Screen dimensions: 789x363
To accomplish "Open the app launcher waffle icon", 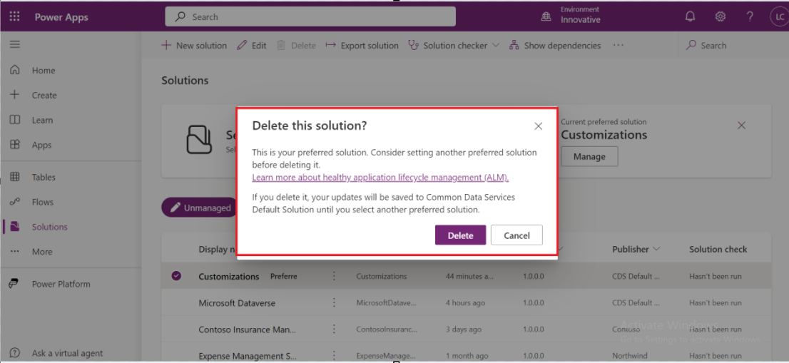I will pos(15,17).
